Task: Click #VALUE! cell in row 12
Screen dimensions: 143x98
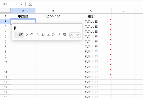Action: 91,72
